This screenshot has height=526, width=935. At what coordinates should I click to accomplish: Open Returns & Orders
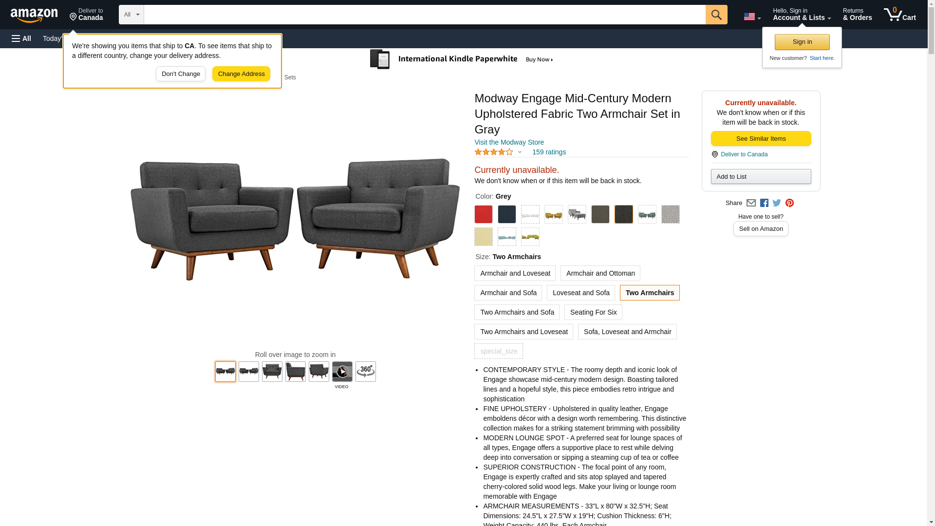858,14
